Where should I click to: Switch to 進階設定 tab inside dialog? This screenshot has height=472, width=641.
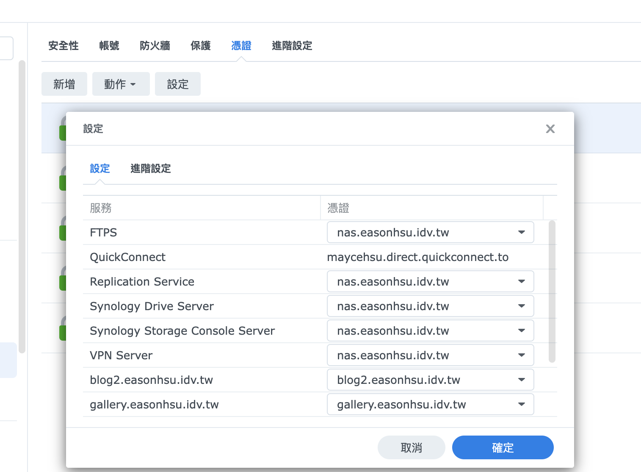click(150, 169)
